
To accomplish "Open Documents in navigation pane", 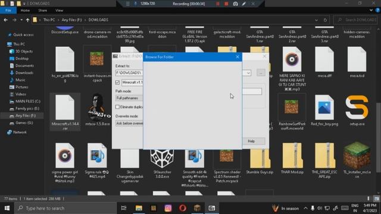I will coord(24,66).
